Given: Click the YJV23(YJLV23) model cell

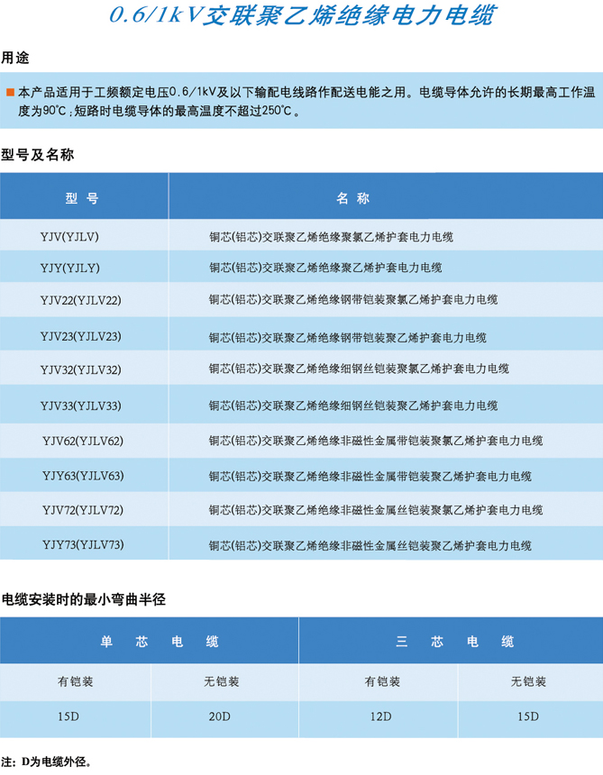Looking at the screenshot, I should click(80, 336).
